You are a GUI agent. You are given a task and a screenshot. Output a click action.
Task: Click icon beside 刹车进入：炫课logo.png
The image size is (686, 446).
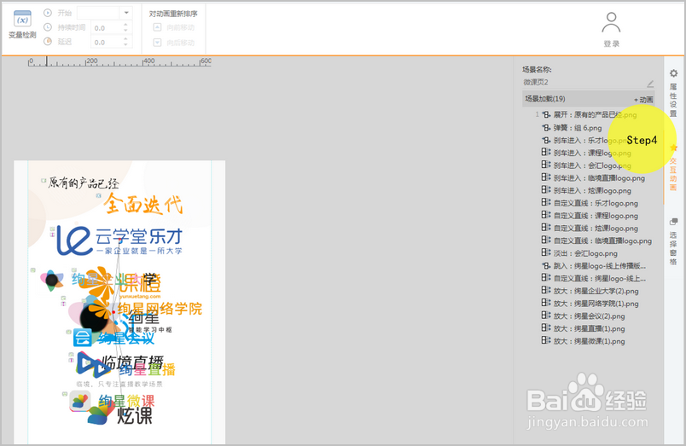[x=546, y=190]
